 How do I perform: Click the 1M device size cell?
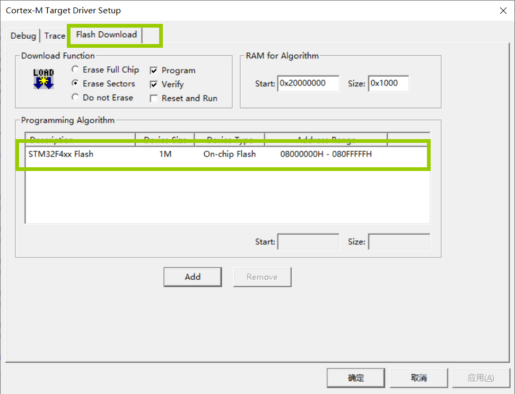tap(165, 154)
